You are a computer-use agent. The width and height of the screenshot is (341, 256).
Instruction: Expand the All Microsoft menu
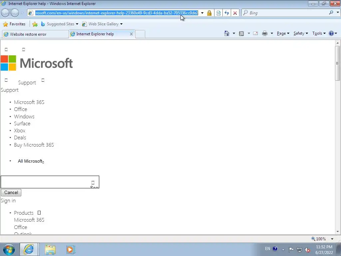coord(31,161)
